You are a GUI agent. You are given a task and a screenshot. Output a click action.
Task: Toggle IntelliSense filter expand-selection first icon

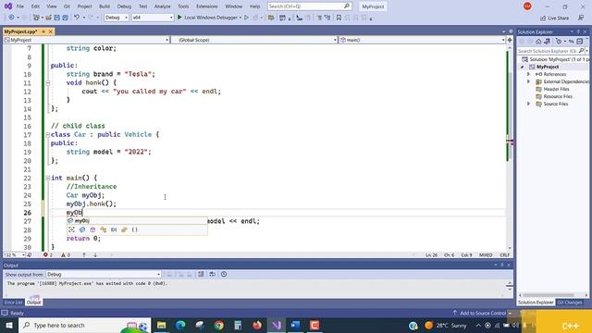point(72,229)
